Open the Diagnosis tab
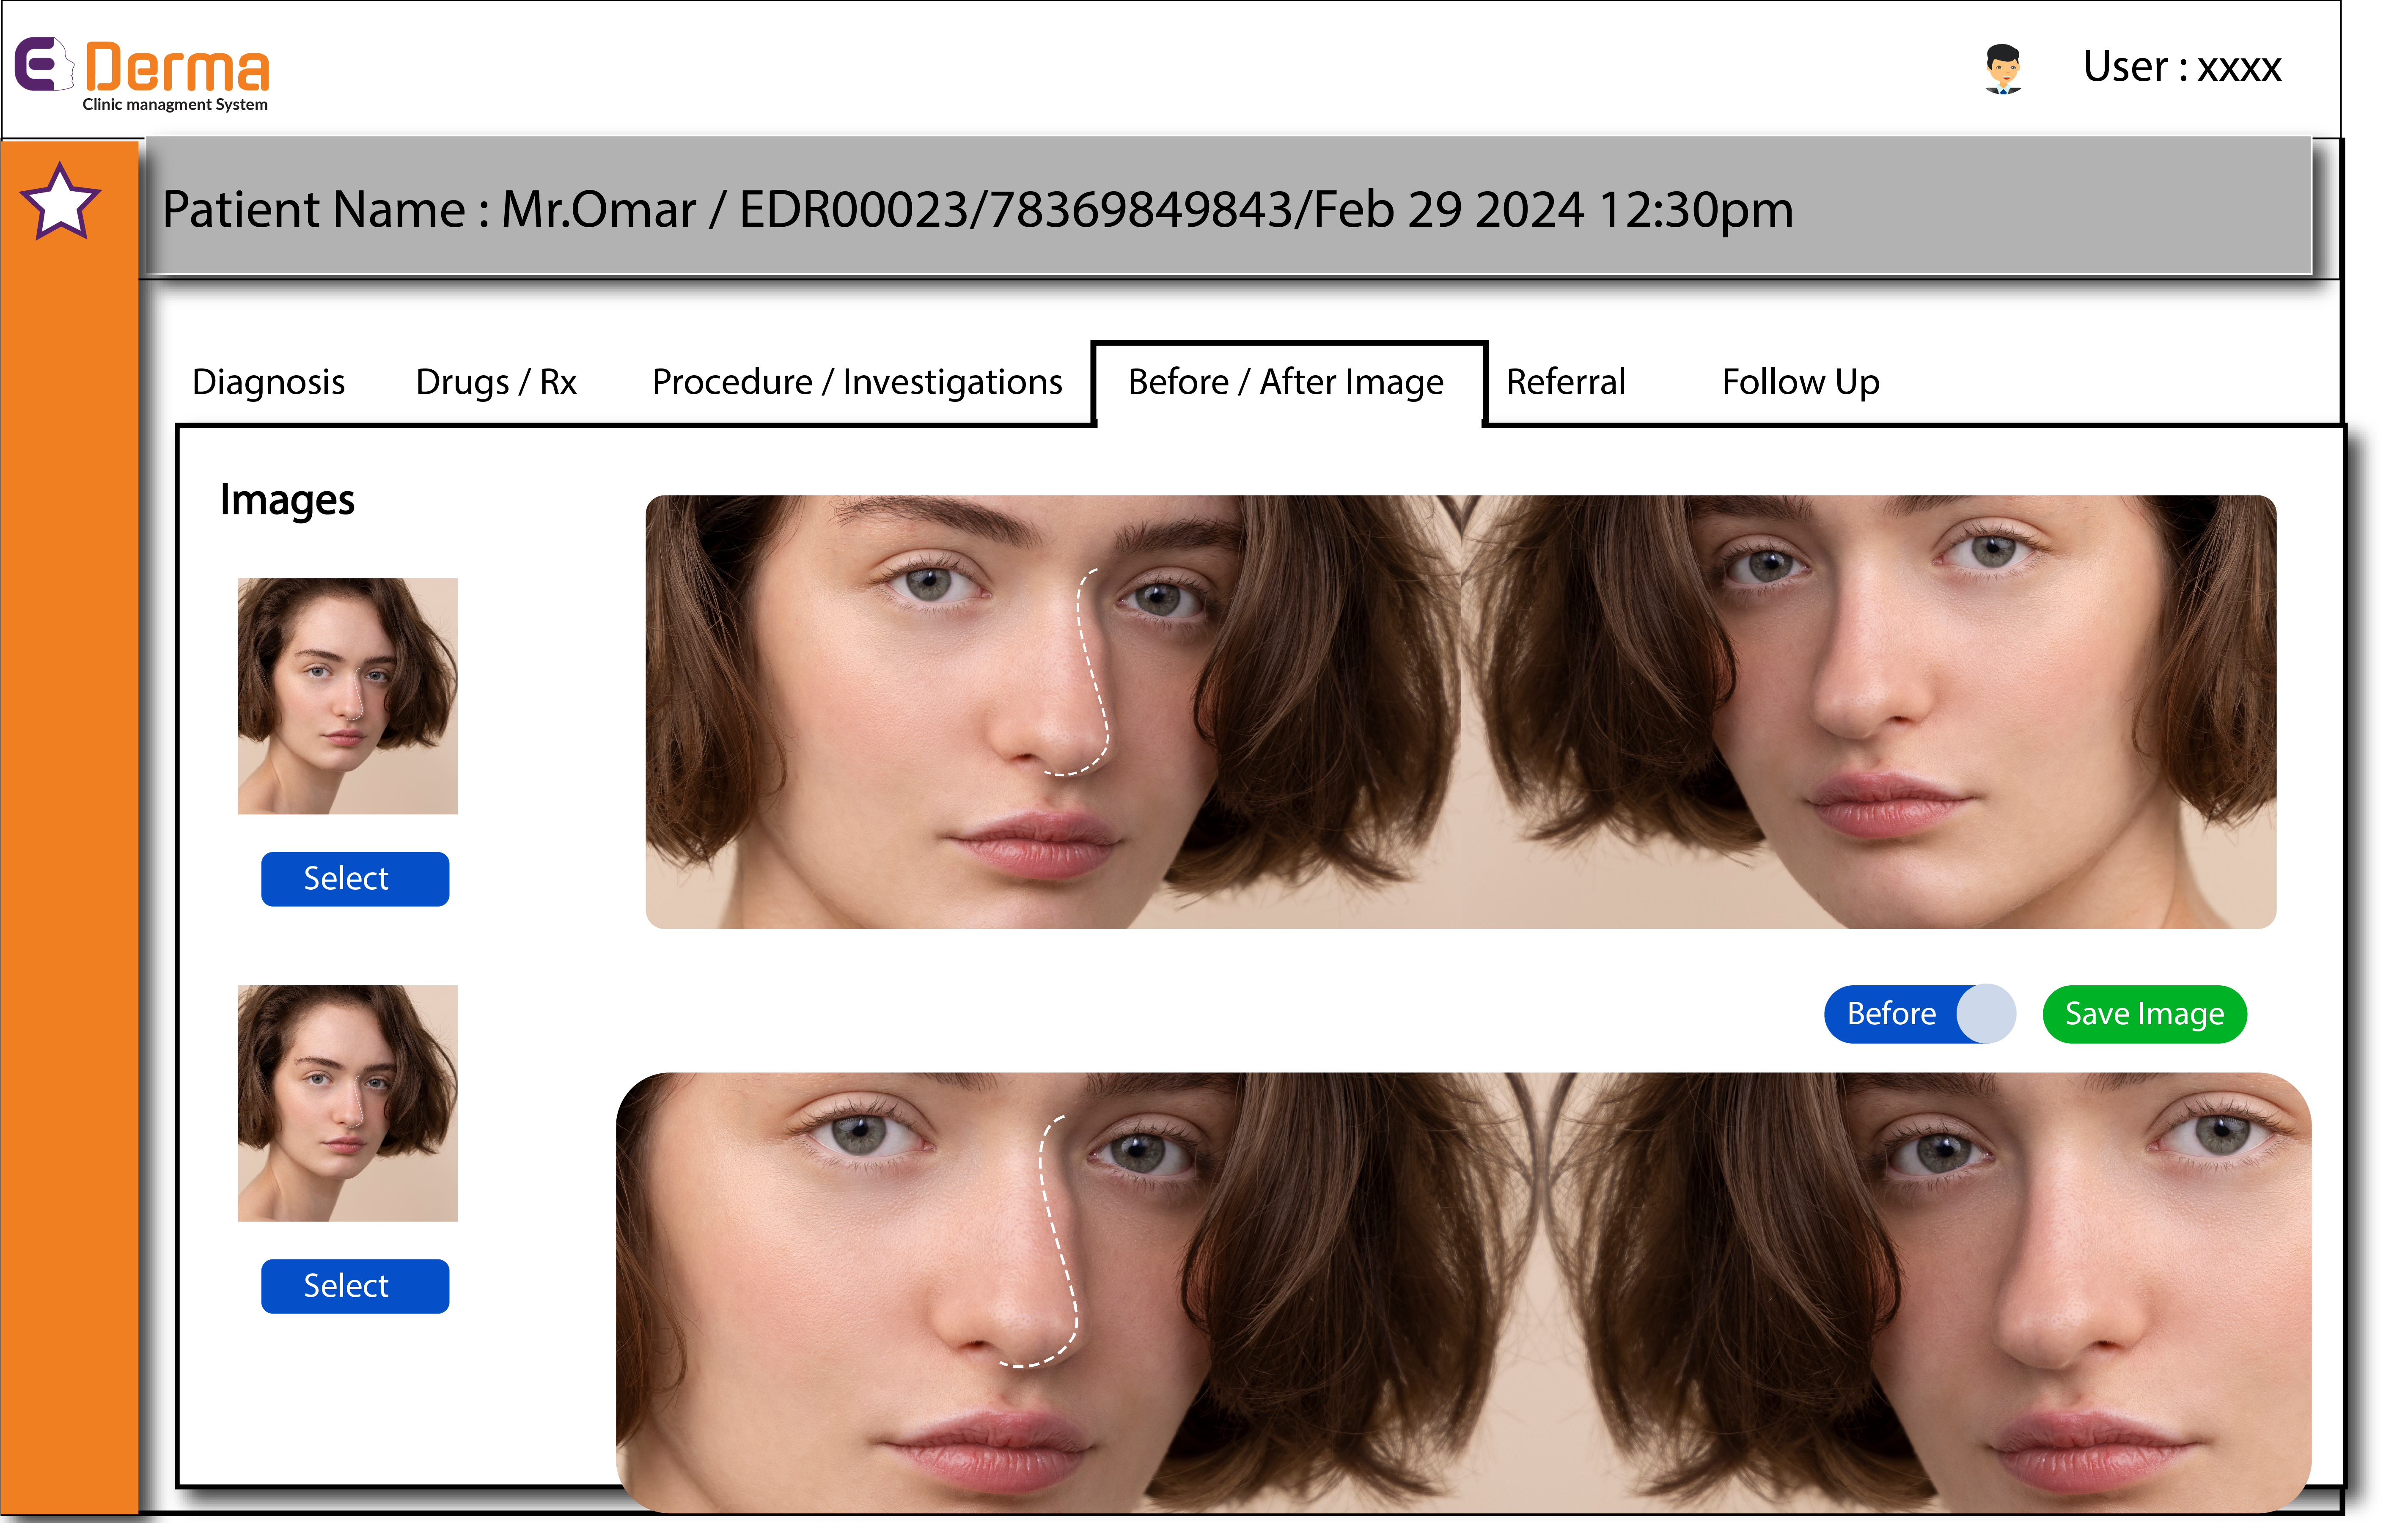Screen dimensions: 2408x1523 [268, 382]
